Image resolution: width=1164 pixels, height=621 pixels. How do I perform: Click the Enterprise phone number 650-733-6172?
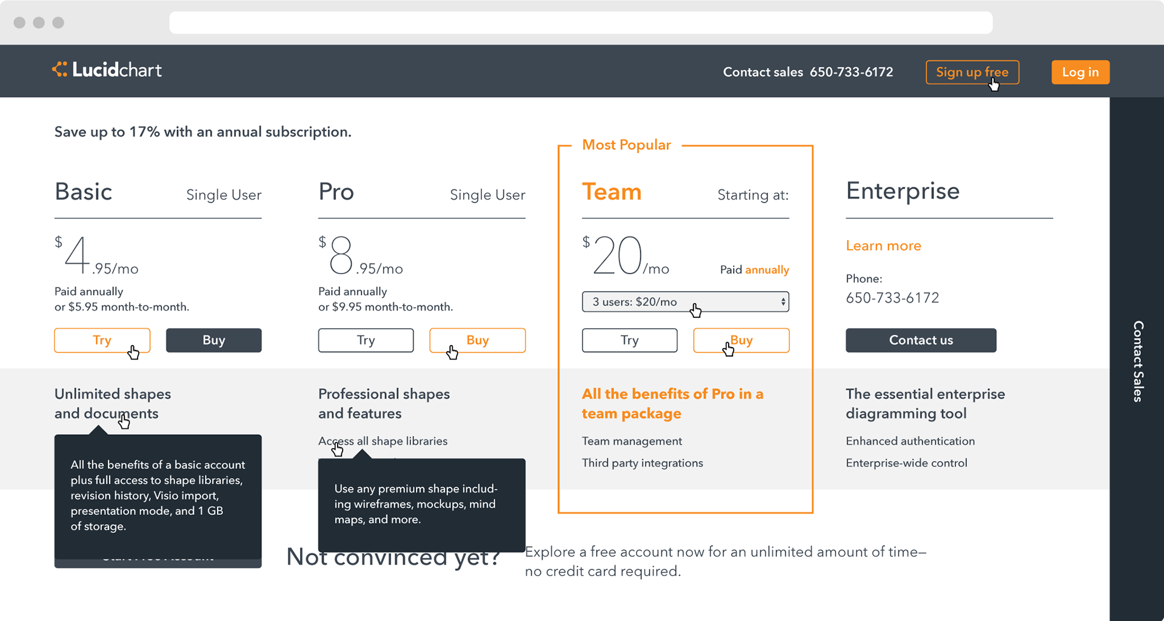(892, 298)
